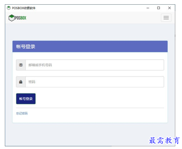Focus the 邮箱或手机号码 input field
The width and height of the screenshot is (182, 149).
(95, 65)
